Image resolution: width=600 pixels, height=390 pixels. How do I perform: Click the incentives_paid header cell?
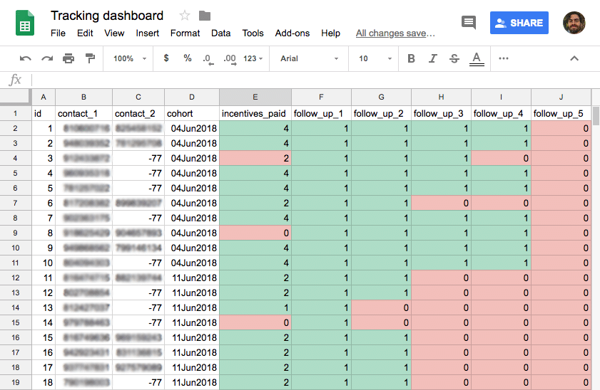click(x=255, y=114)
